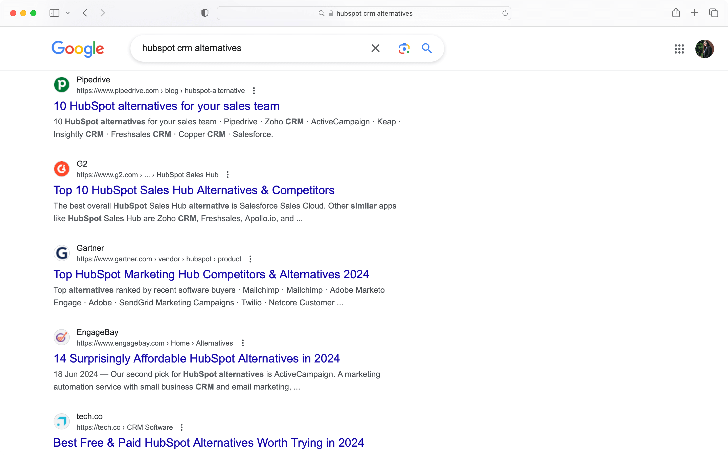Screen dimensions: 728x455
Task: Open the more options dots for tech.co result
Action: (181, 428)
